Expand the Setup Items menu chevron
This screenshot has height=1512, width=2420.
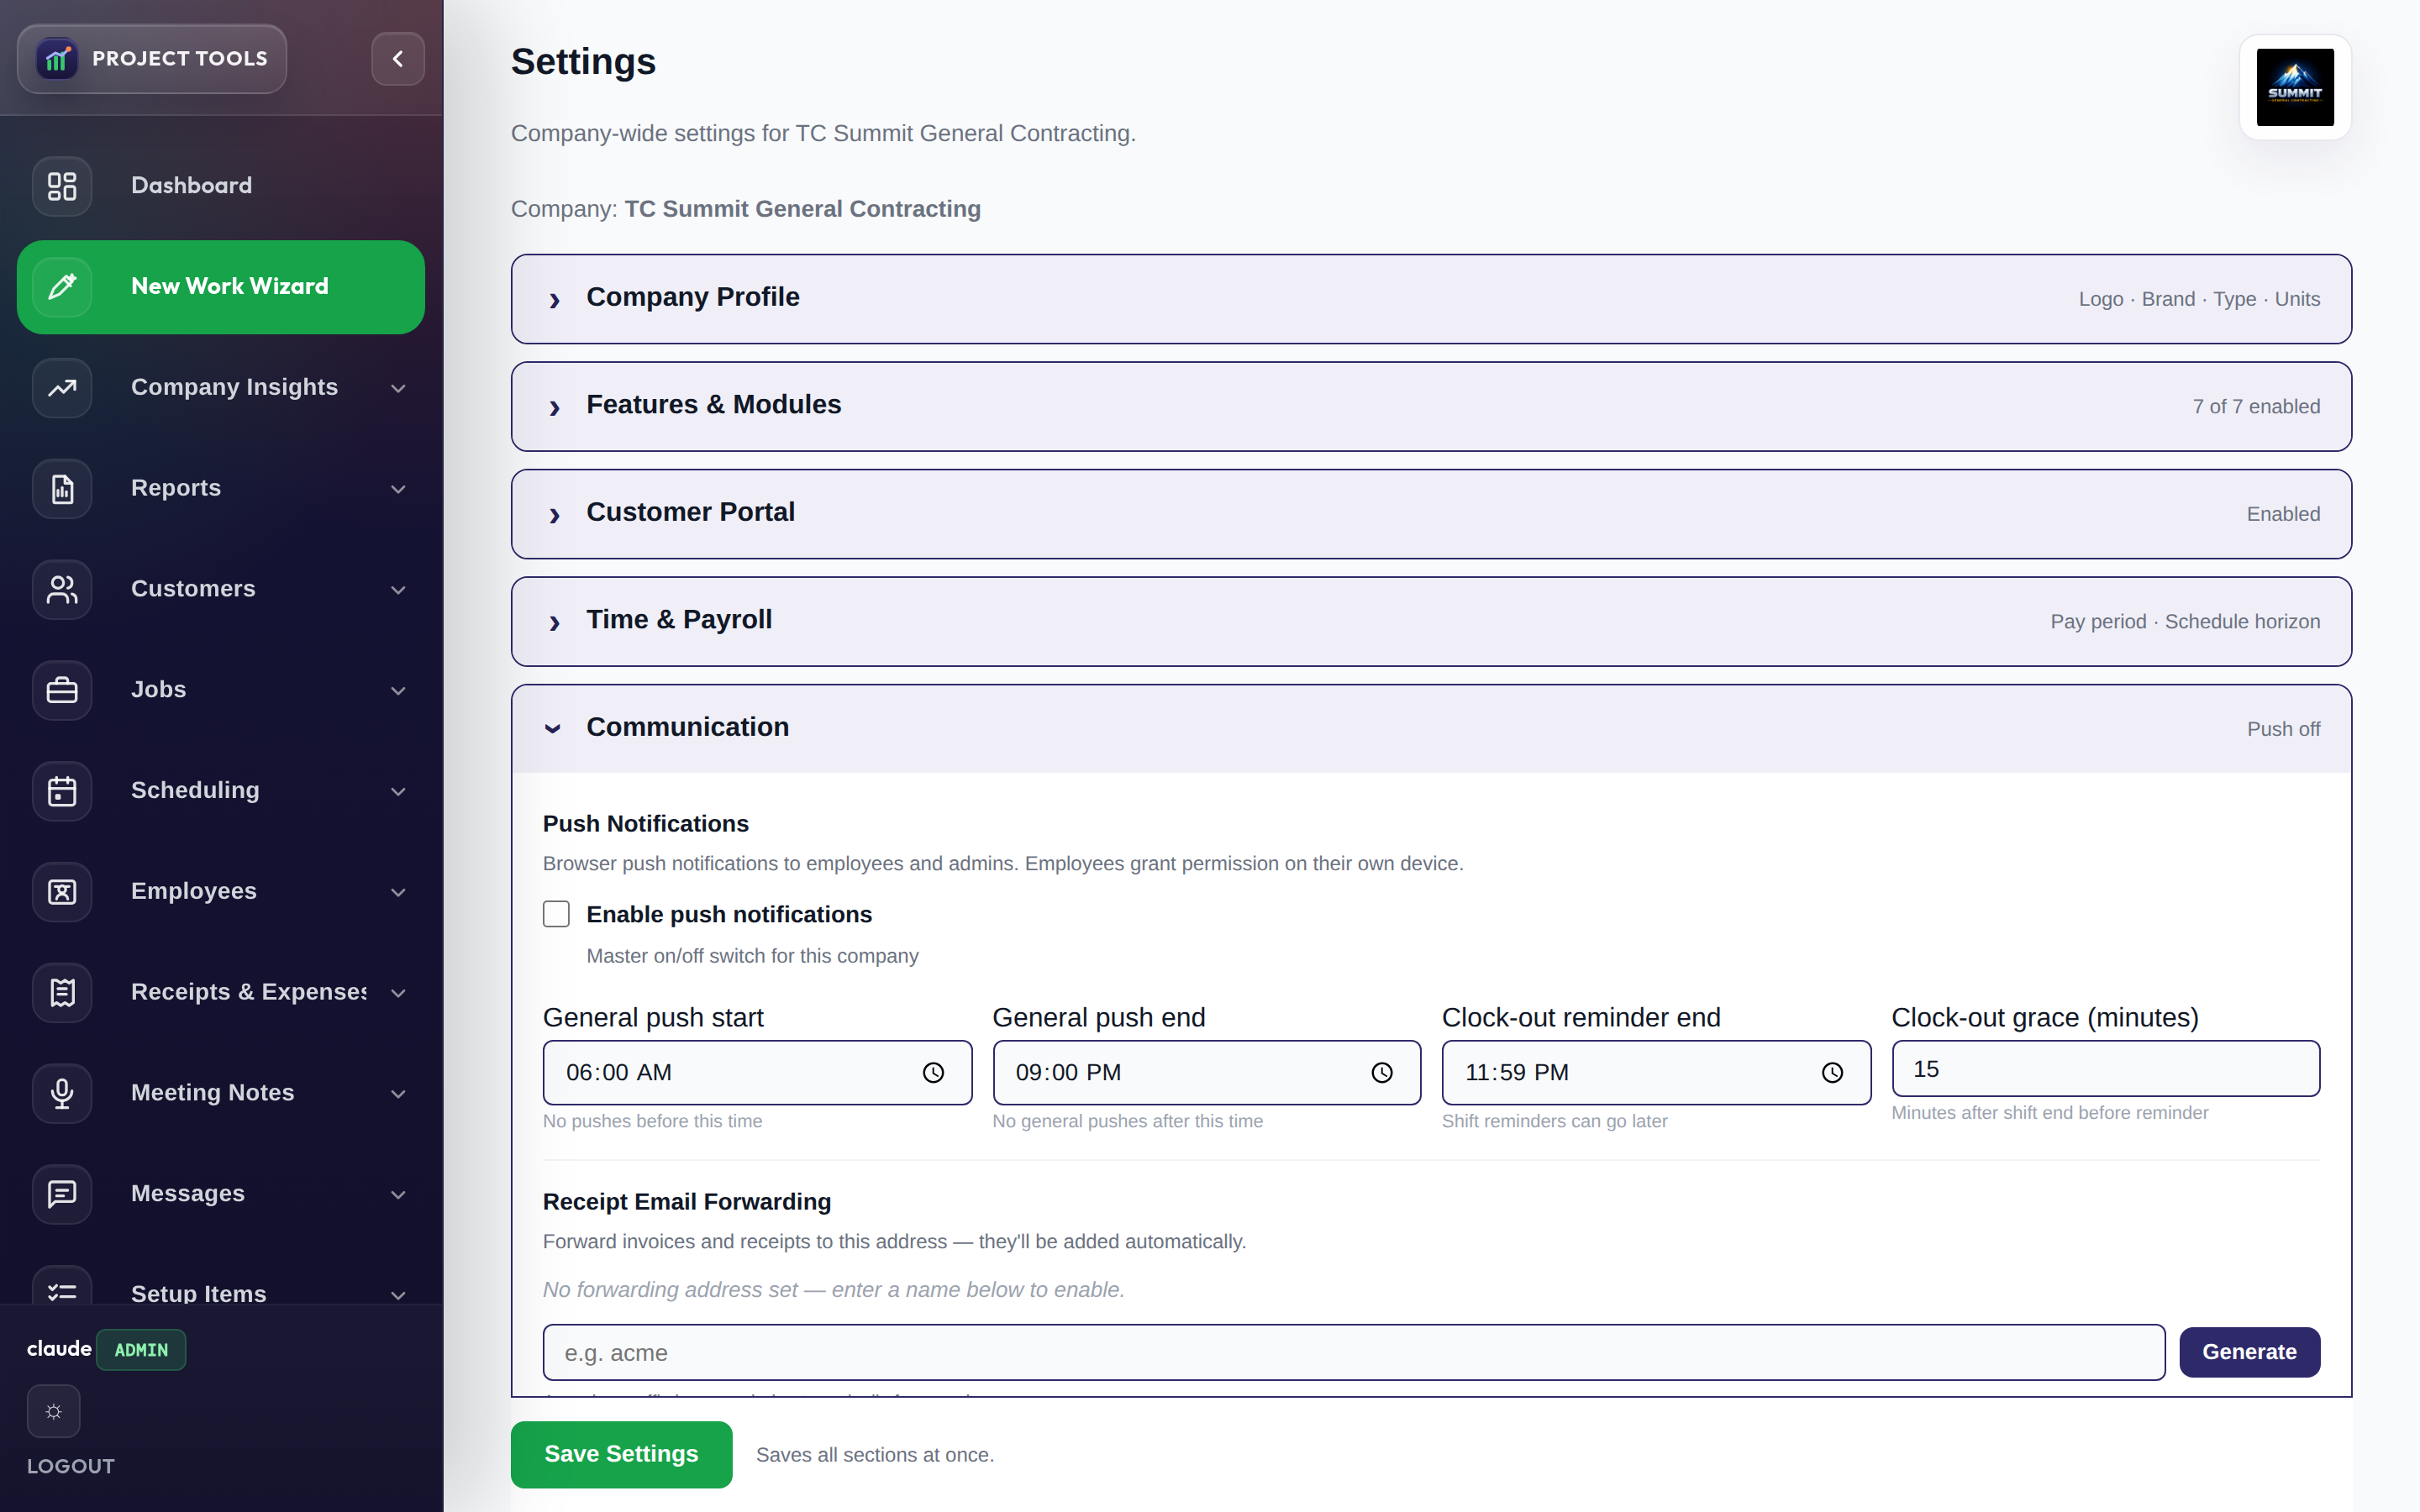398,1295
